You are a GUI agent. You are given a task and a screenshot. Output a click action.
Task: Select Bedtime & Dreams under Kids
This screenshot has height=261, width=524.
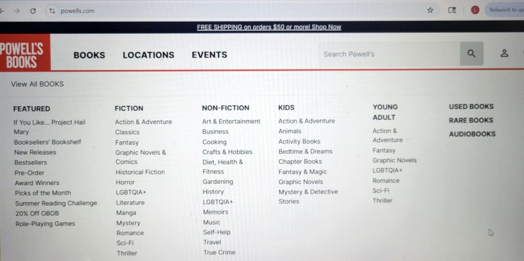[305, 152]
